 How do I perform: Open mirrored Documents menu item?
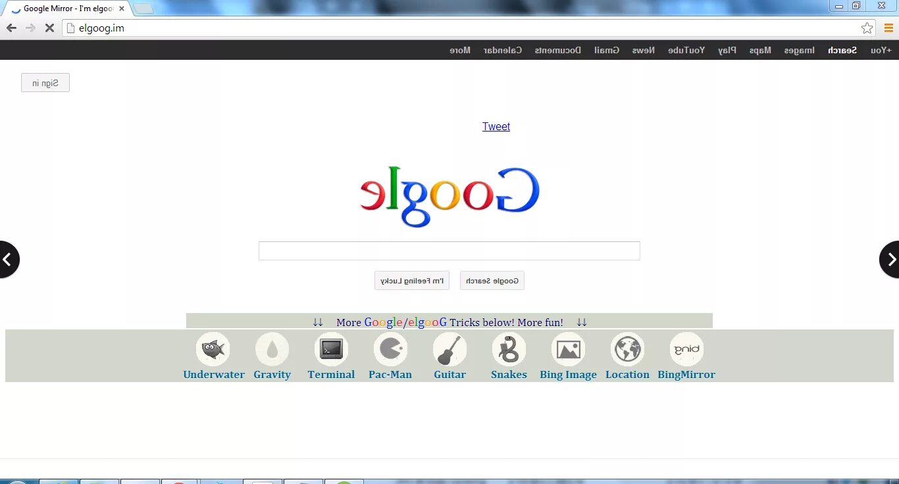[x=557, y=50]
